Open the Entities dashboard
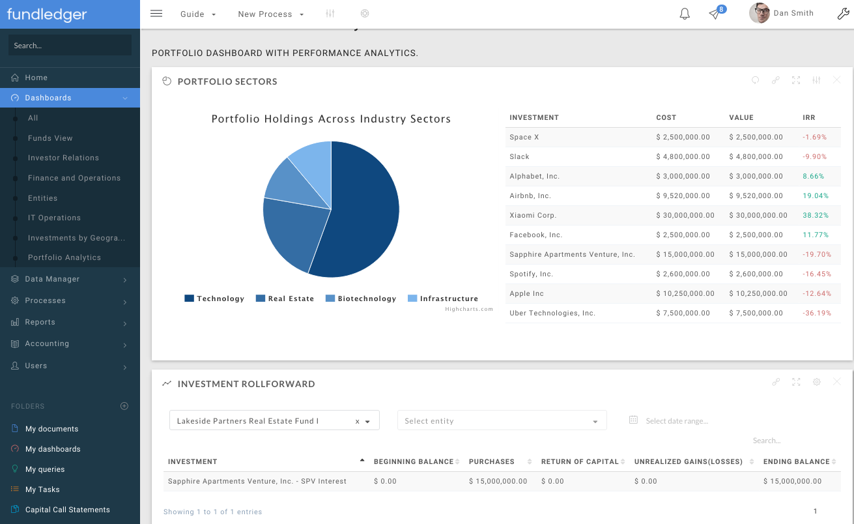The height and width of the screenshot is (524, 854). 42,198
